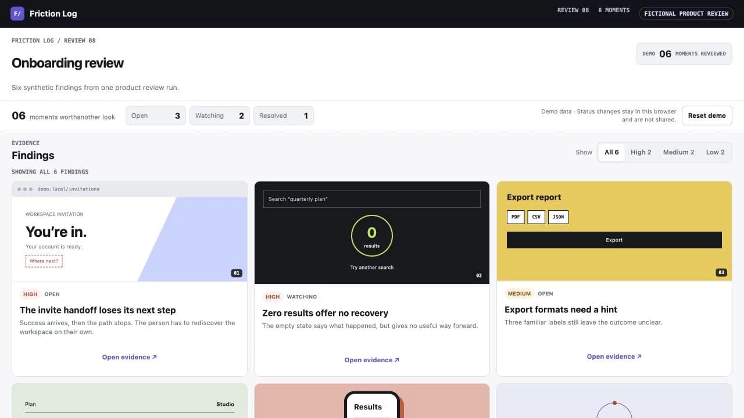This screenshot has width=744, height=418.
Task: Click the 'Try another search' text
Action: click(372, 268)
